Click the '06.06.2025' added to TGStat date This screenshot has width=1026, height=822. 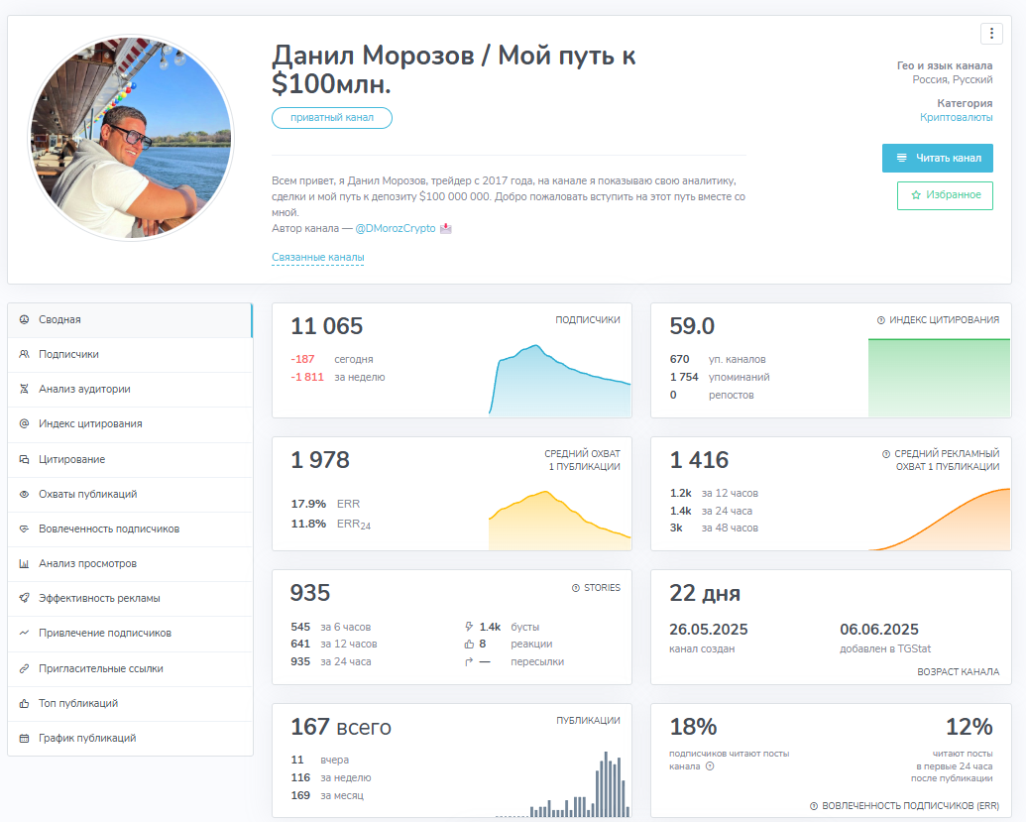pos(879,630)
